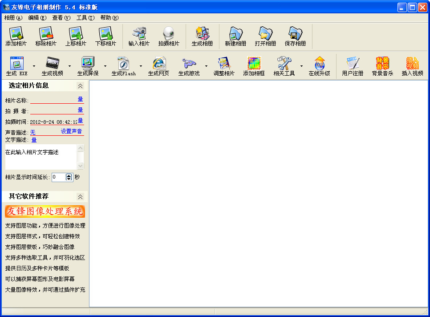Open the 编辑(E) menu
This screenshot has width=430, height=317.
coord(37,18)
